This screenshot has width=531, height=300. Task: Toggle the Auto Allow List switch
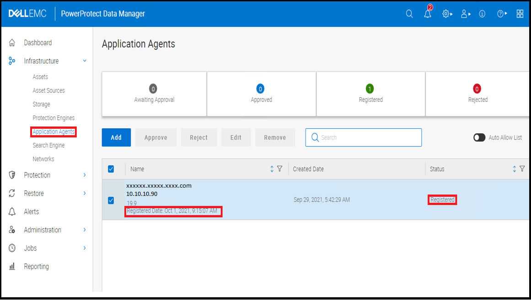(x=479, y=137)
